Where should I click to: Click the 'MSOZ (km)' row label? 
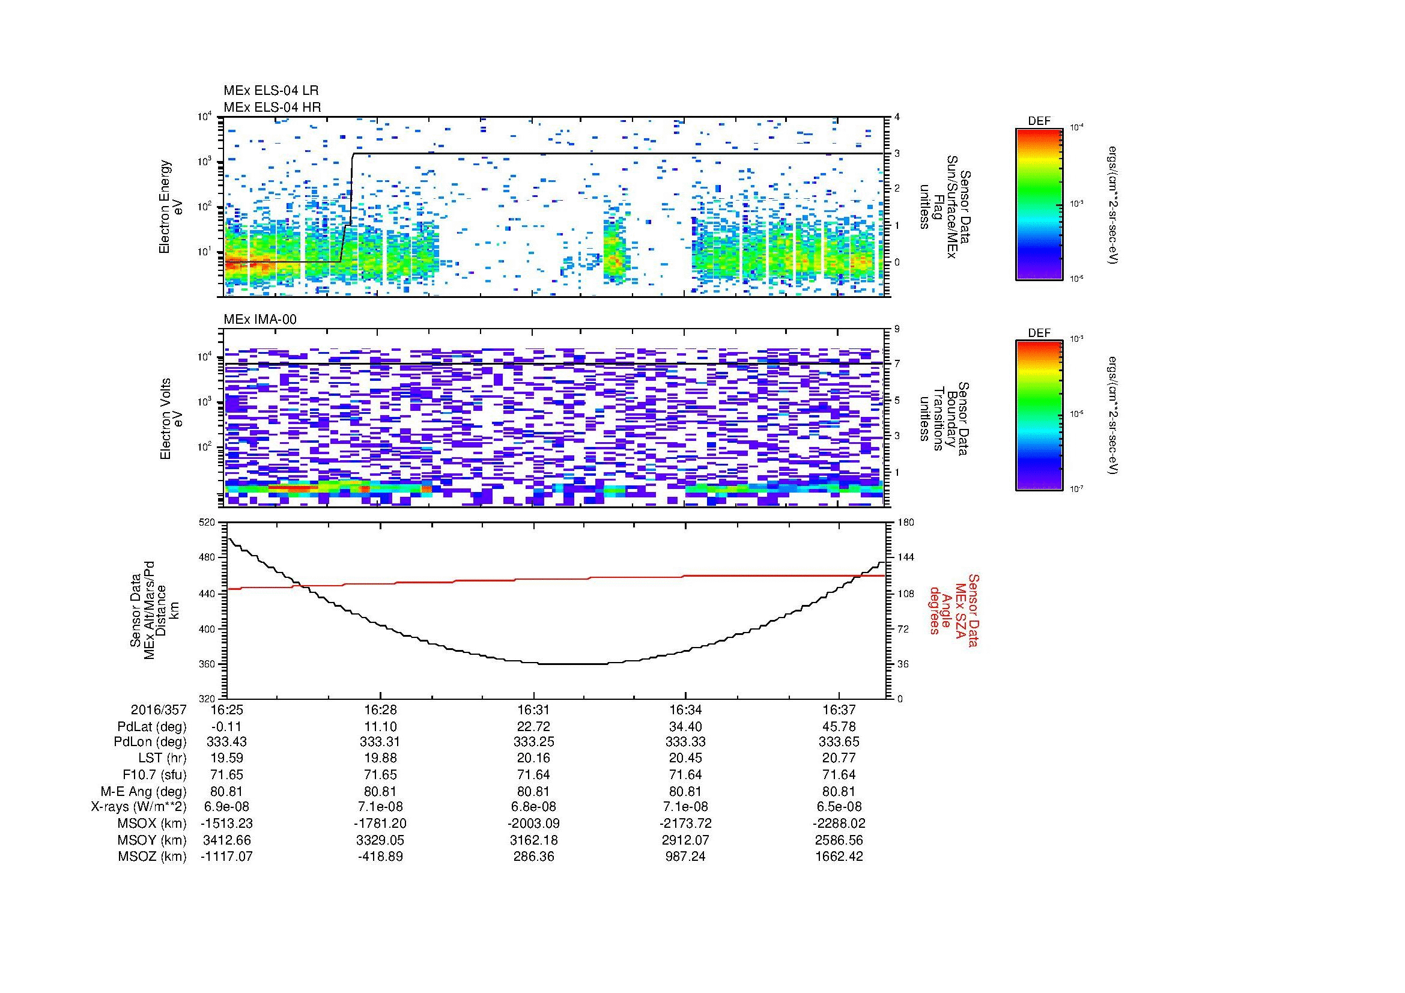[x=153, y=857]
